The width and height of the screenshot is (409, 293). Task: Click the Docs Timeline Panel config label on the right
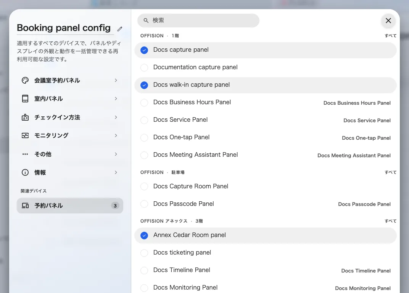[x=366, y=271]
